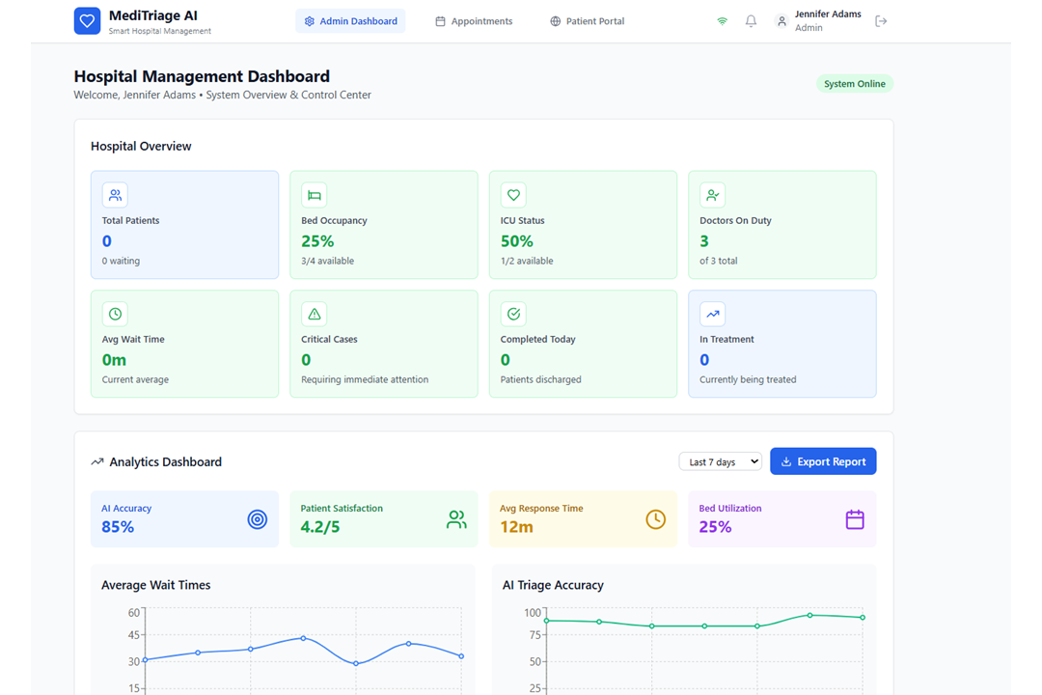This screenshot has width=1042, height=695.
Task: Open the Last 7 days dropdown
Action: [x=721, y=461]
